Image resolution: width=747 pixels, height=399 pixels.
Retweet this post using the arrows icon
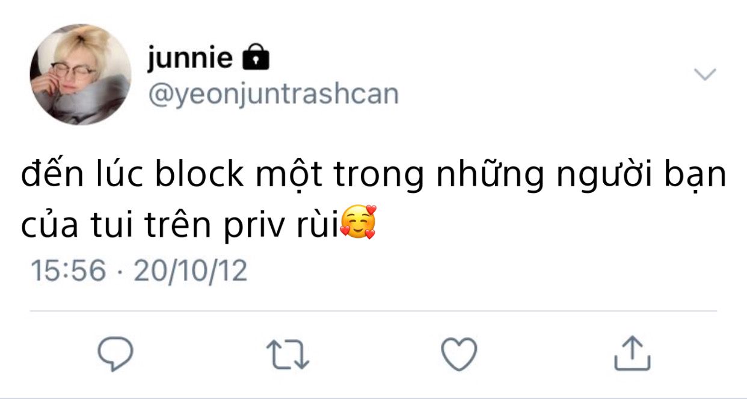click(x=287, y=355)
